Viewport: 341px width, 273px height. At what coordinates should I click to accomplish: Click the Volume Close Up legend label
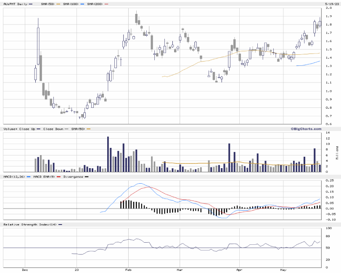coord(19,128)
